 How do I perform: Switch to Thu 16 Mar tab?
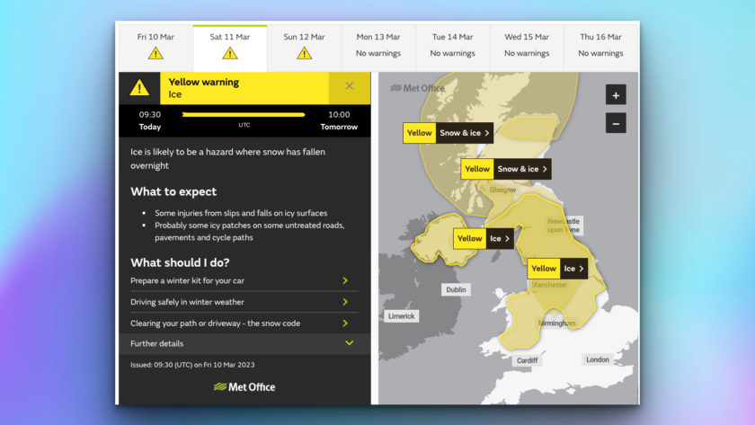pyautogui.click(x=600, y=48)
